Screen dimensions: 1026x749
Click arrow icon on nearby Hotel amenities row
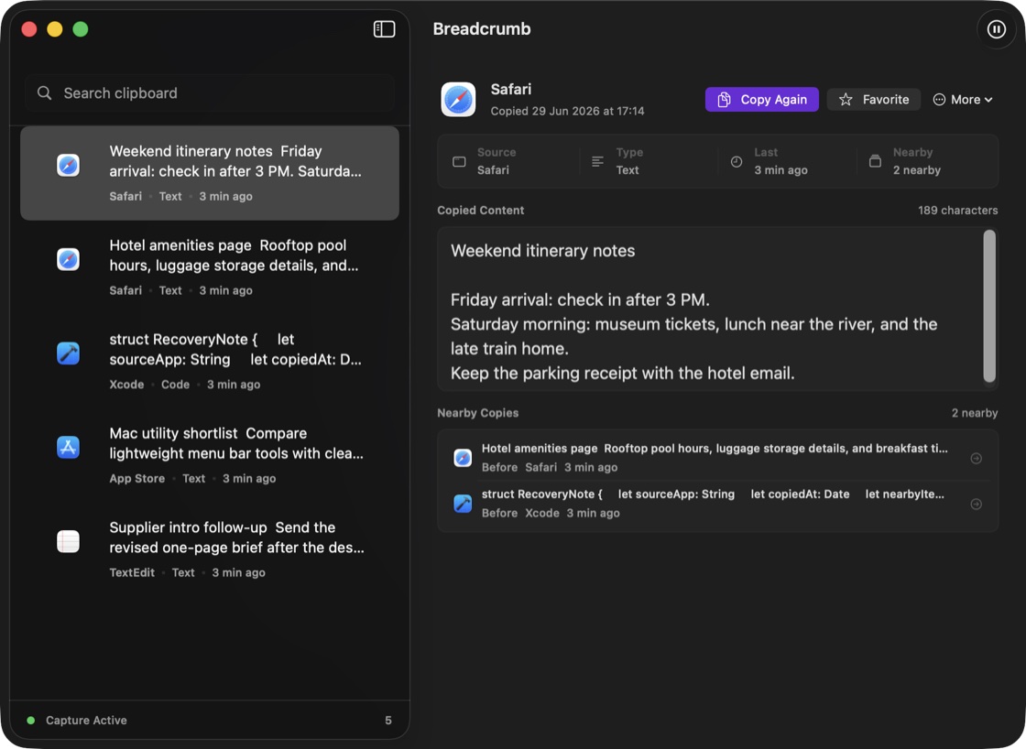click(976, 458)
